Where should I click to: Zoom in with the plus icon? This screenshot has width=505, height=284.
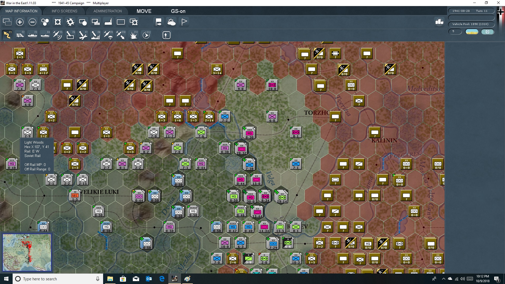coord(20,22)
